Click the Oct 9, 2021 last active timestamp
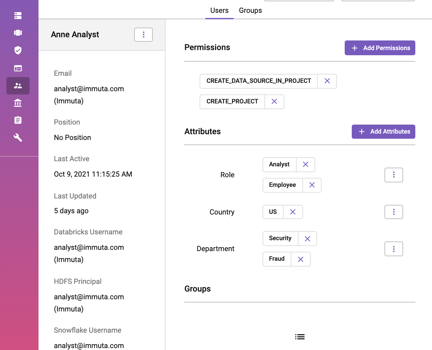The width and height of the screenshot is (432, 350). pos(93,174)
